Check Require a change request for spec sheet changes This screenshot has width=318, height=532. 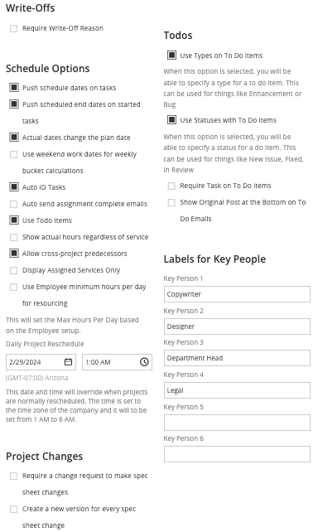click(x=13, y=476)
